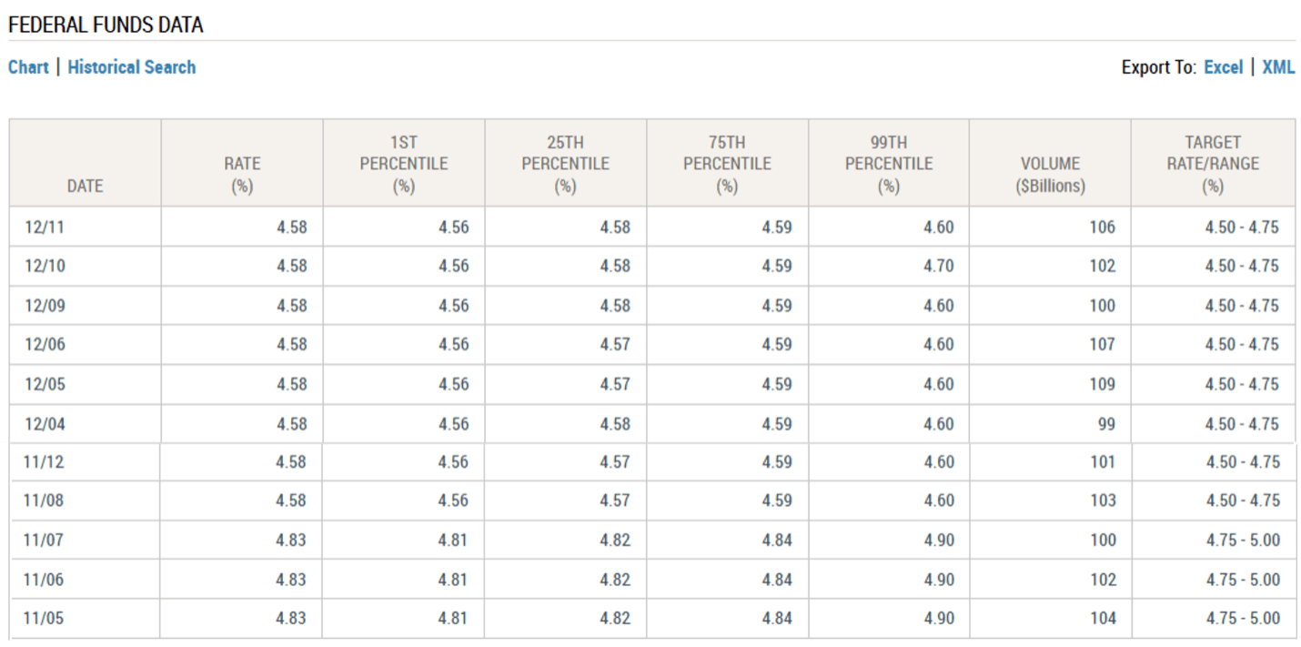
Task: Select the 11/12 date cell
Action: [x=44, y=462]
